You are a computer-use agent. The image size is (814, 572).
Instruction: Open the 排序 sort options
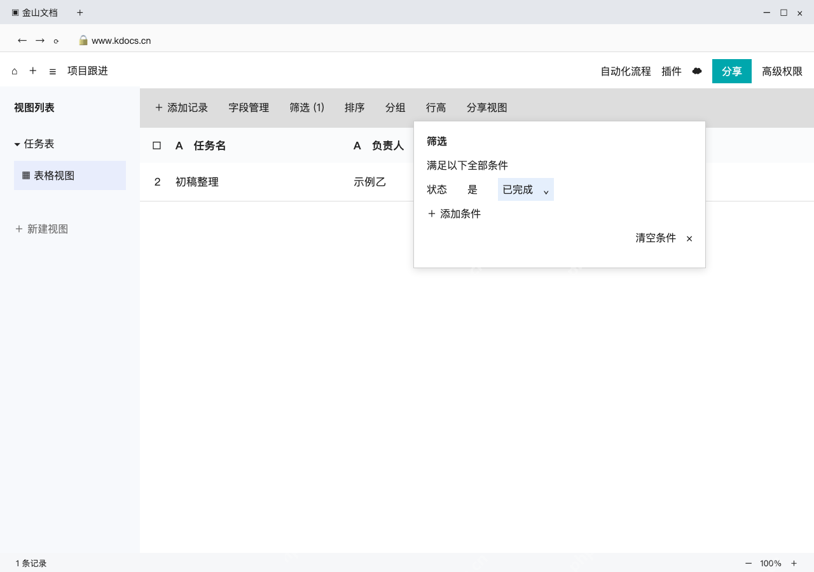click(x=355, y=108)
